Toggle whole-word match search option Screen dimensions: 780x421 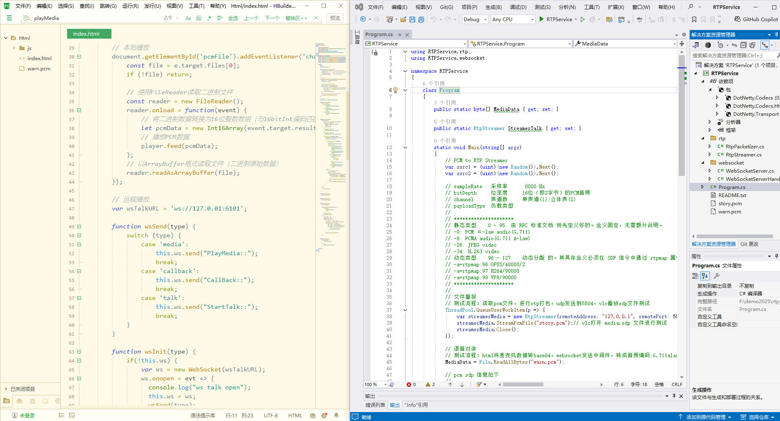198,18
